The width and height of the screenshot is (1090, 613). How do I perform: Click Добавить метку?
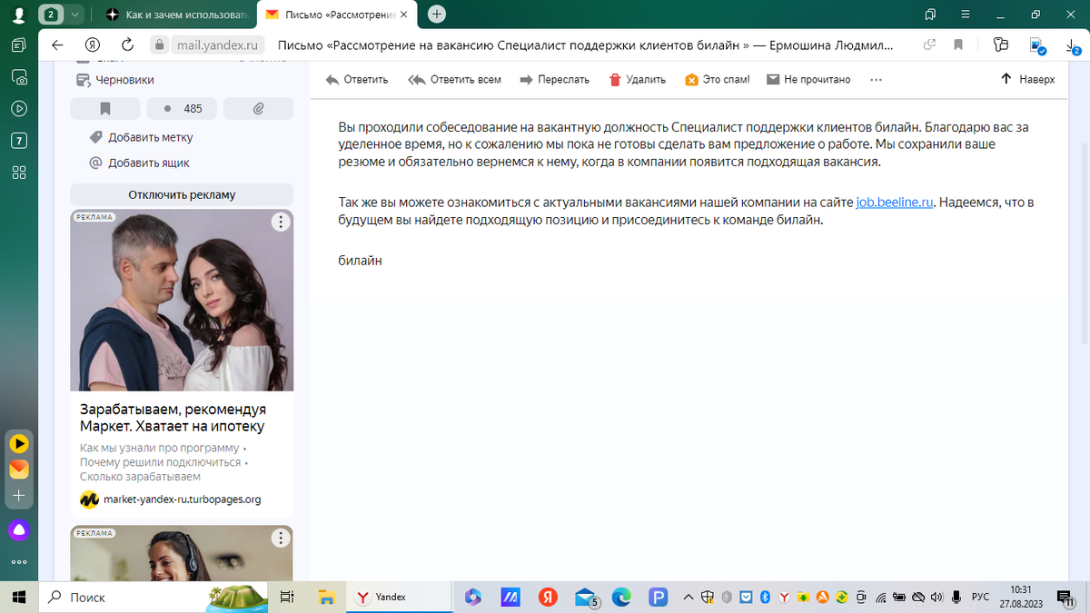pos(150,138)
